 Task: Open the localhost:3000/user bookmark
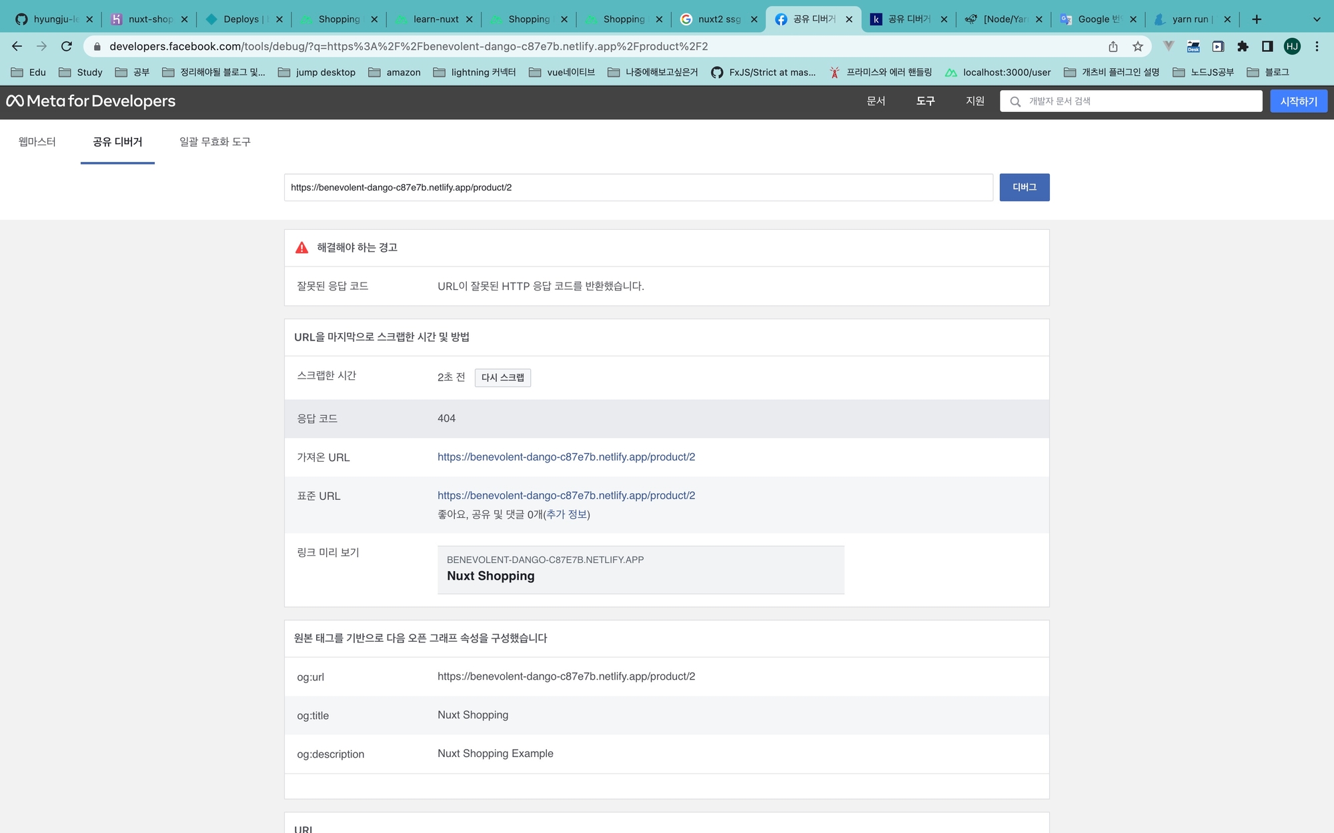(x=998, y=72)
